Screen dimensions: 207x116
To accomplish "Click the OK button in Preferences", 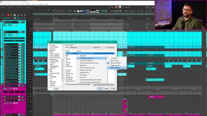I will click(100, 89).
